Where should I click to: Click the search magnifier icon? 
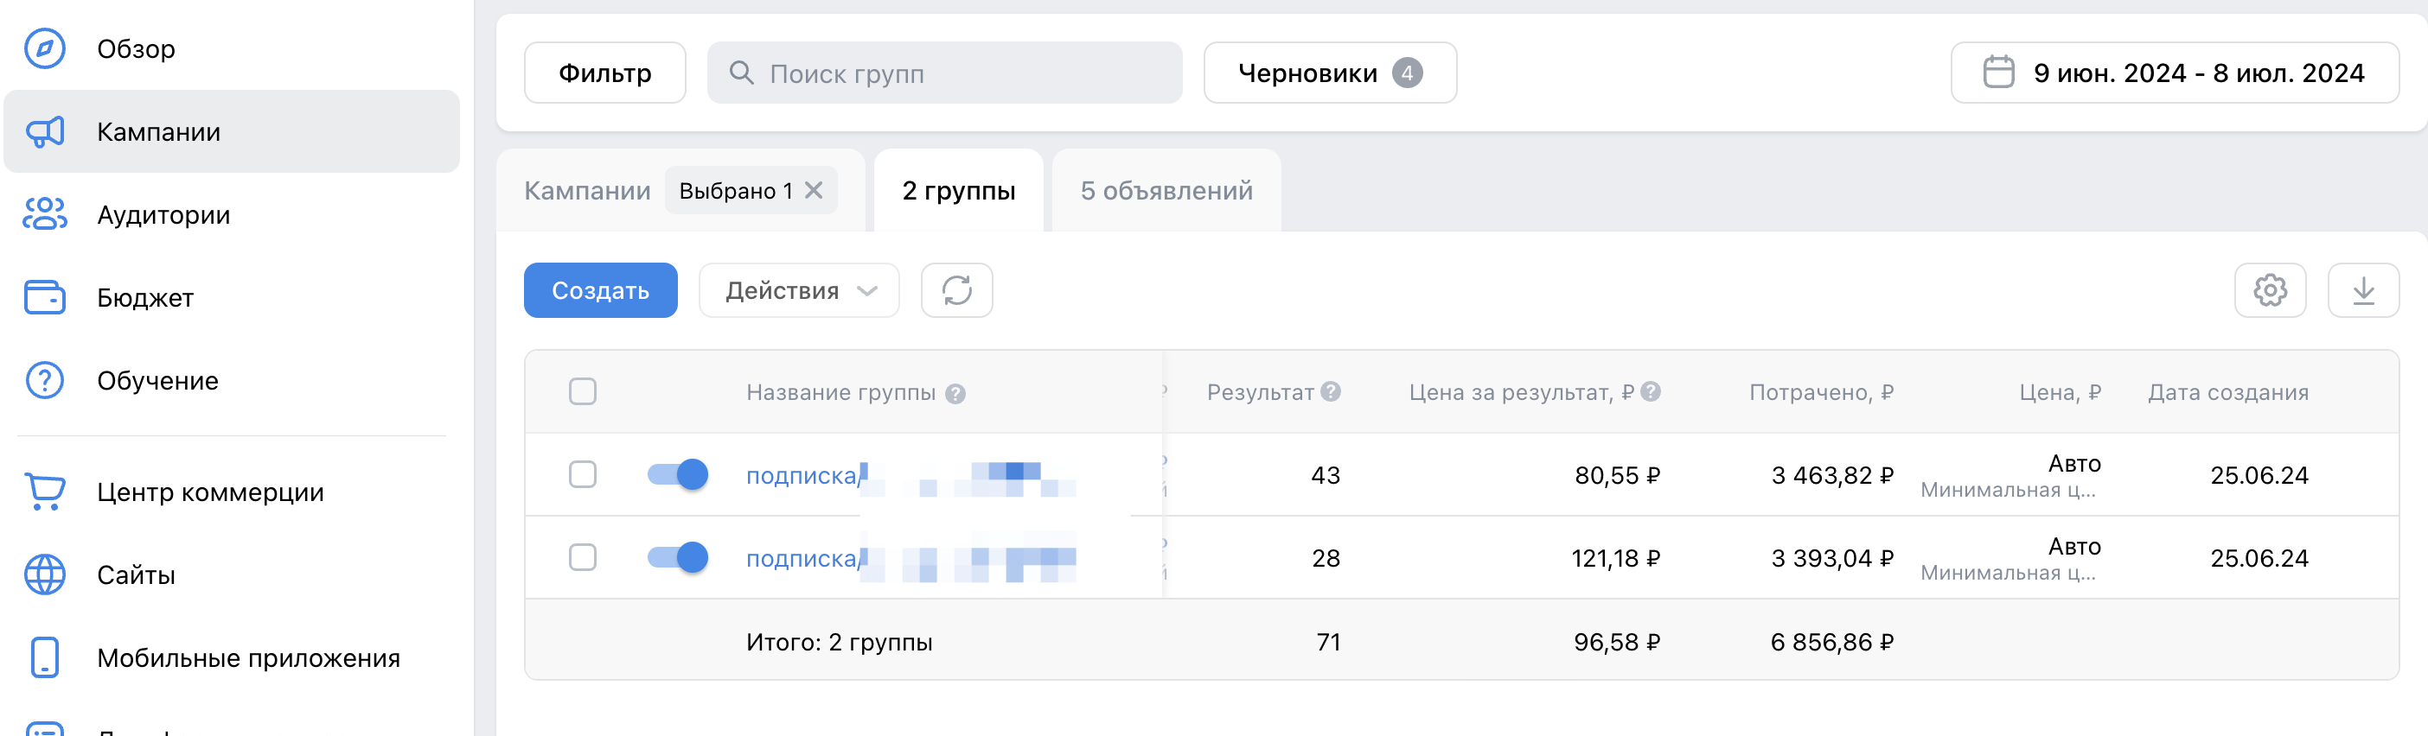741,73
